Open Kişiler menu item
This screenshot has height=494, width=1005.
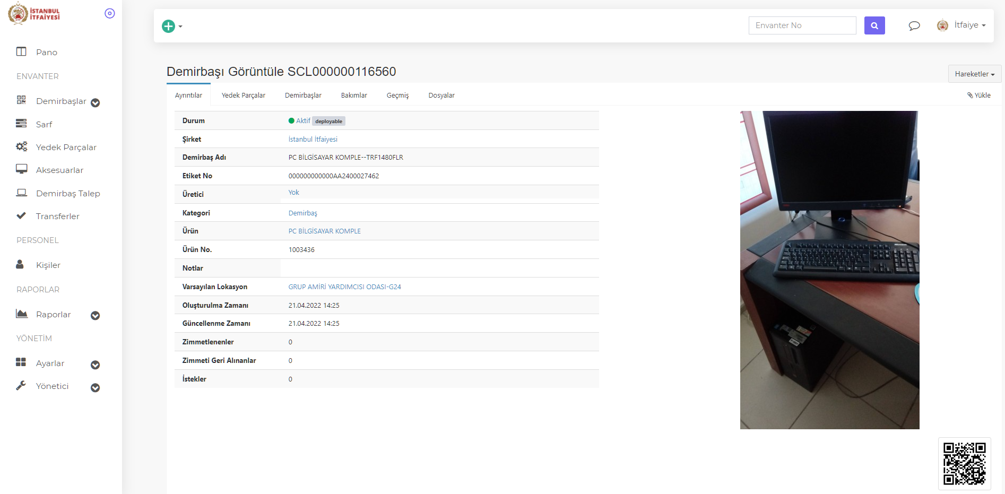tap(48, 265)
